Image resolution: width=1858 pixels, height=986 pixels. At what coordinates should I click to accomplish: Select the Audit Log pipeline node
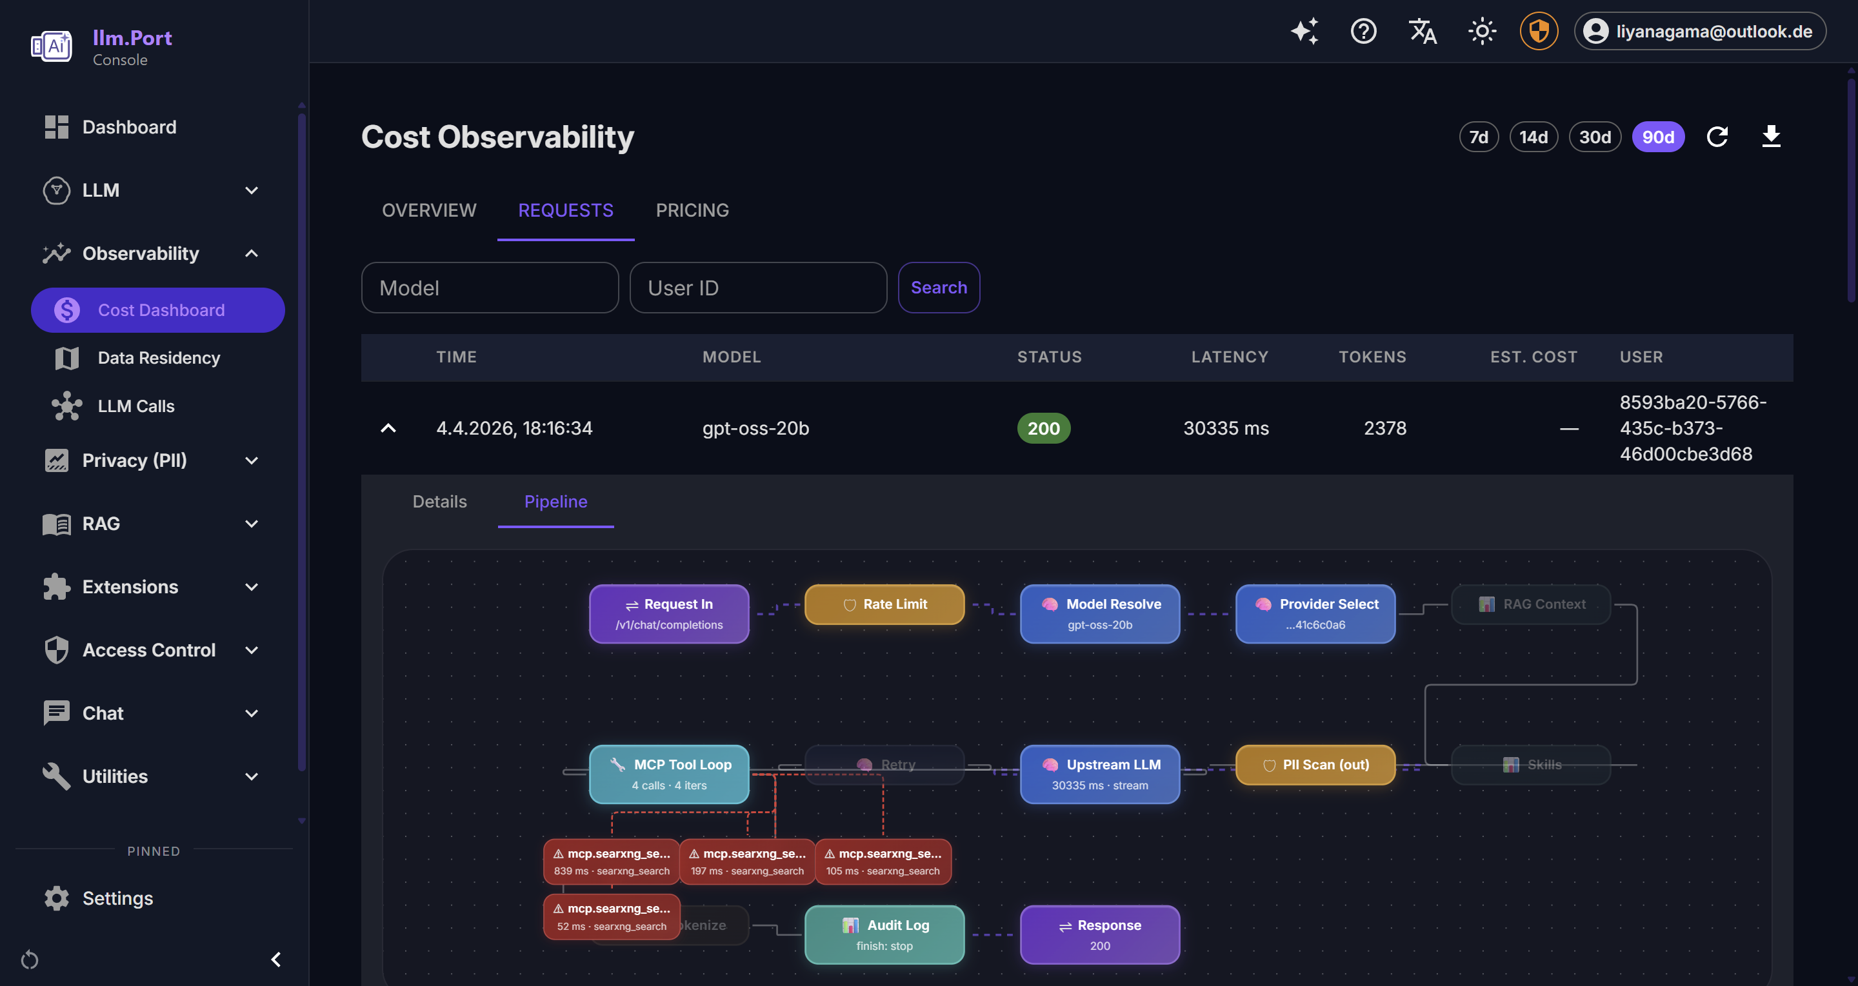(884, 936)
